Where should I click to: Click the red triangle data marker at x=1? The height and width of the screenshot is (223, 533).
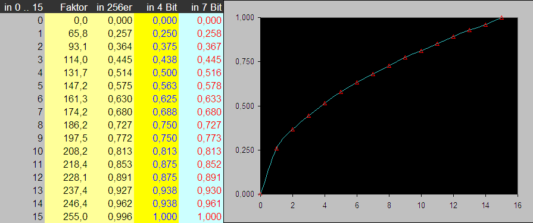pos(276,148)
